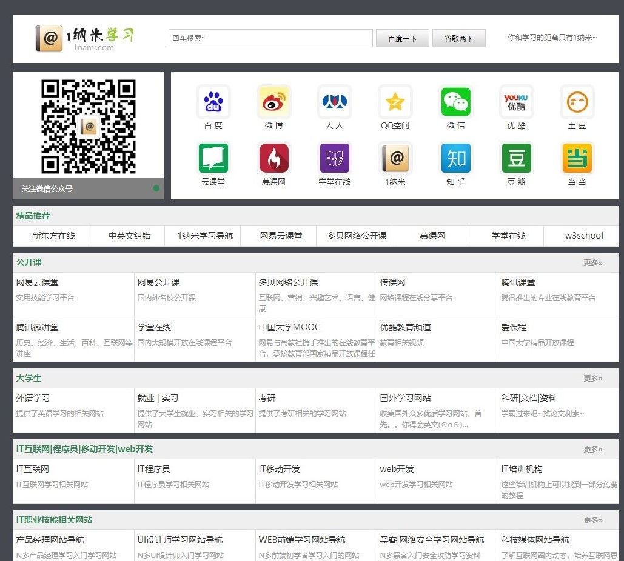The image size is (624, 561).
Task: Open the 学堂在线 purple icon
Action: [x=334, y=158]
